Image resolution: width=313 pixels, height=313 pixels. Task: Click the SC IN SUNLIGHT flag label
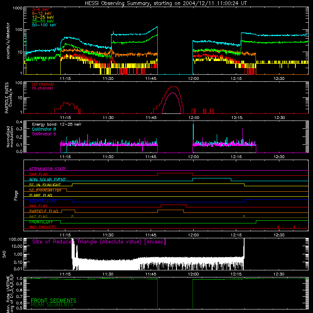tap(45, 185)
